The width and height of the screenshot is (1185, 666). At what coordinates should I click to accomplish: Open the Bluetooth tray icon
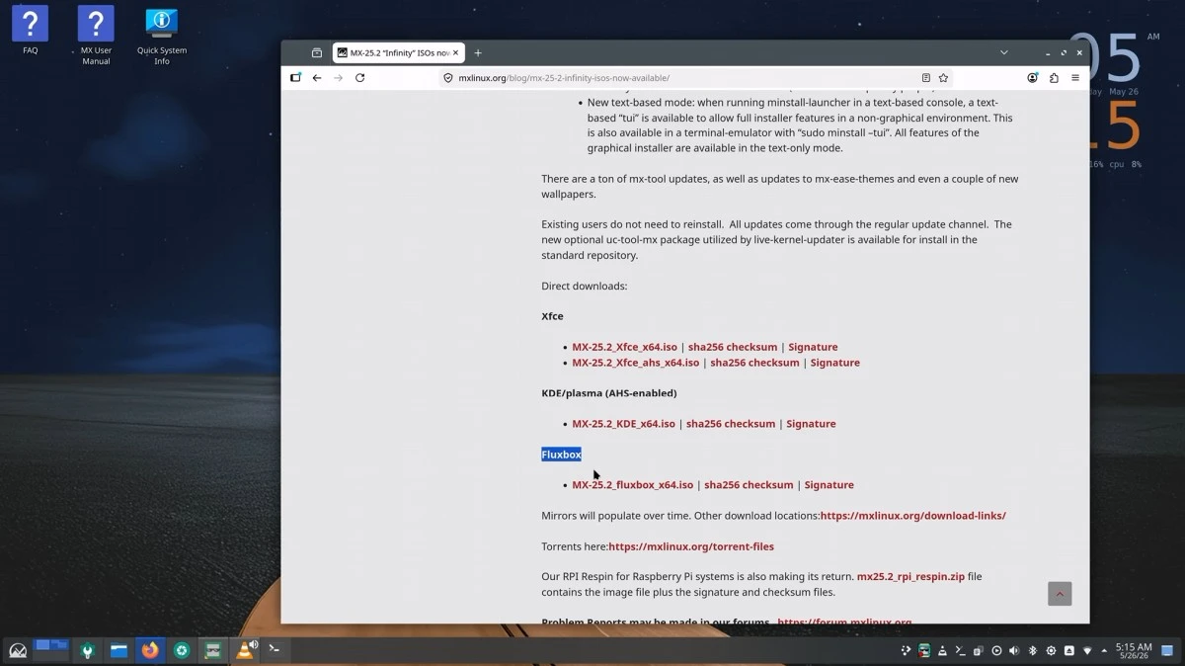tap(1033, 650)
